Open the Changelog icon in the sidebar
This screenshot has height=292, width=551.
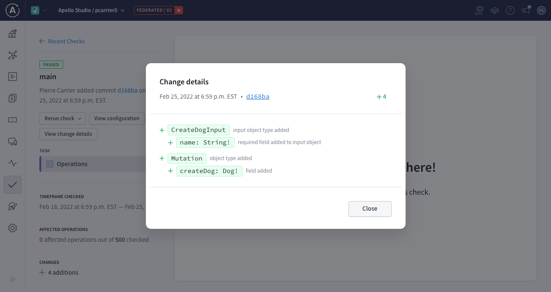(12, 98)
